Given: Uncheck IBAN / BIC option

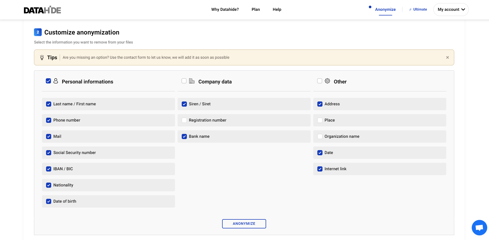Looking at the screenshot, I should (x=49, y=169).
